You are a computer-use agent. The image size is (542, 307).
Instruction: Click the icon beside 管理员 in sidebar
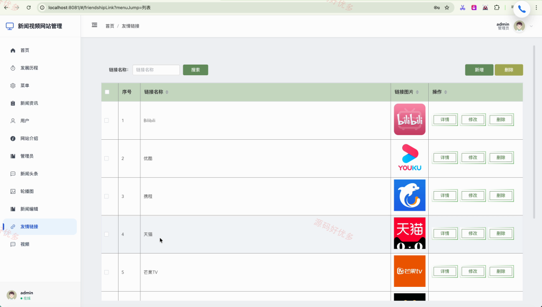13,156
